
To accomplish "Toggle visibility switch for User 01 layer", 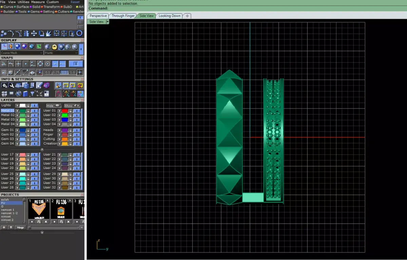I will point(77,111).
